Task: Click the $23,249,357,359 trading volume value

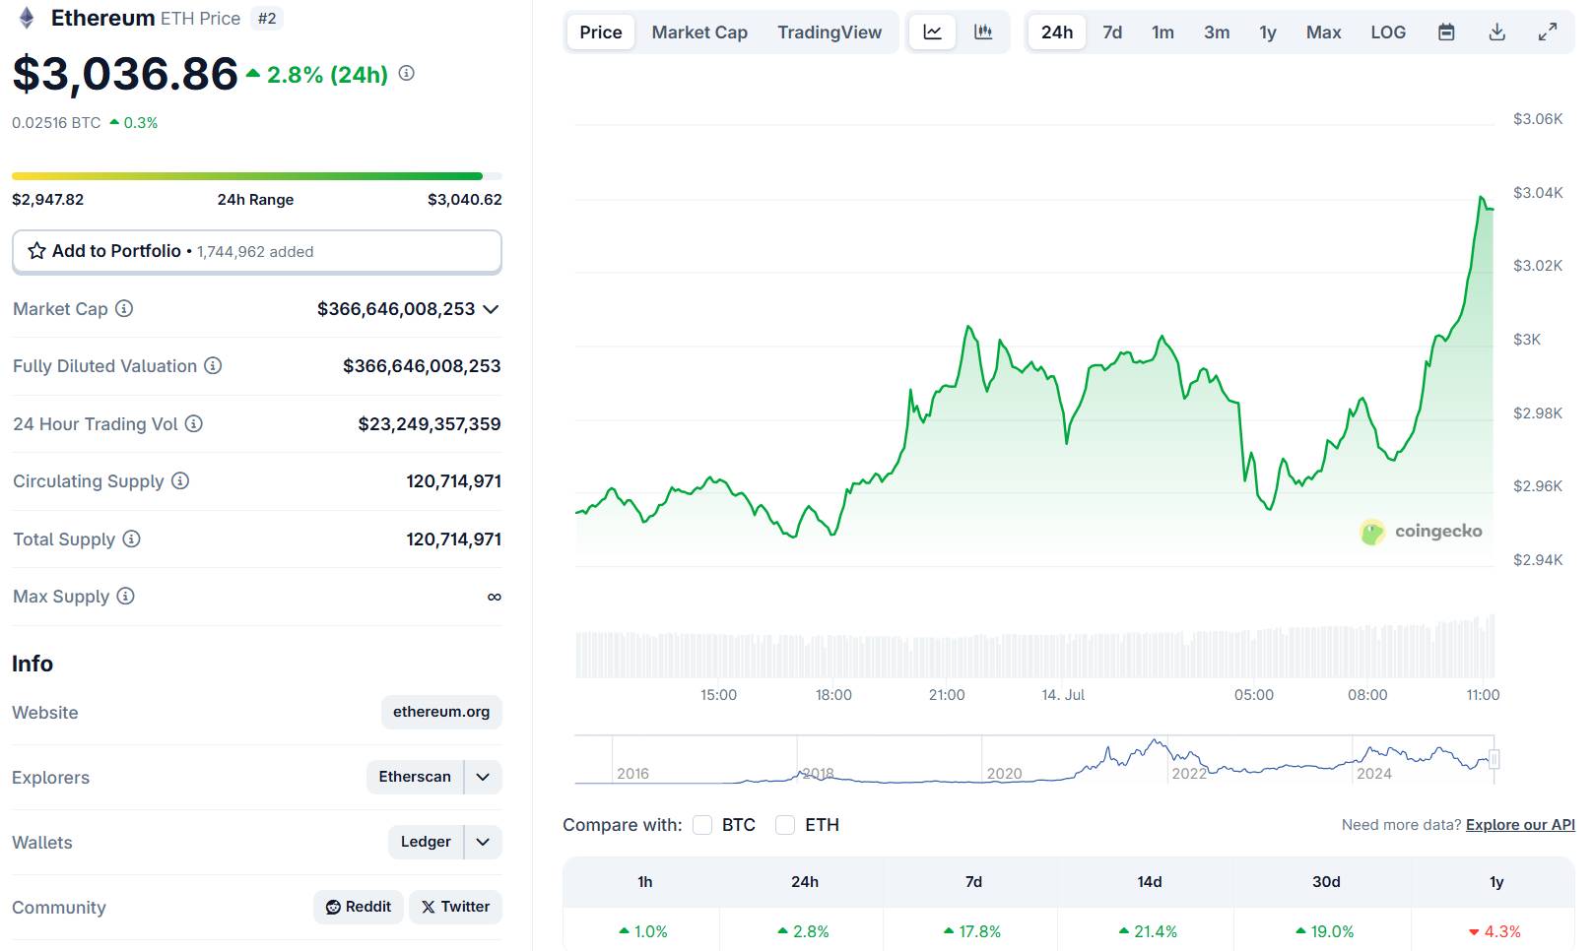Action: click(430, 424)
